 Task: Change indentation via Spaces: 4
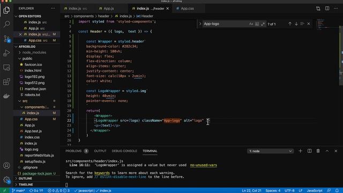[x=273, y=191]
